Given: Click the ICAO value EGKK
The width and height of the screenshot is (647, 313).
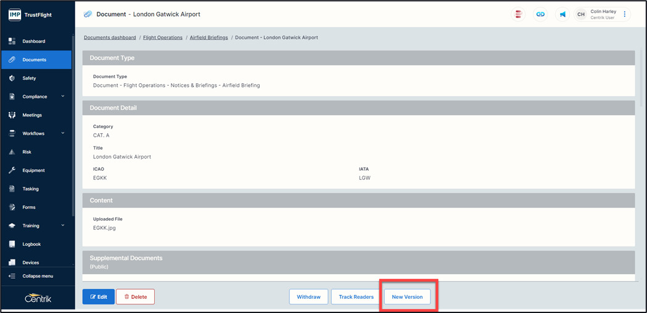Looking at the screenshot, I should click(x=100, y=178).
